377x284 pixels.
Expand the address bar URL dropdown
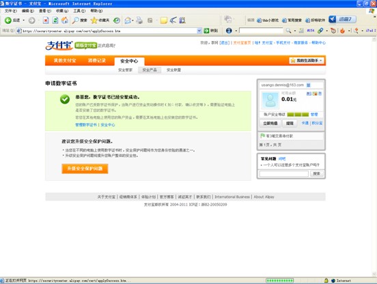click(x=199, y=31)
